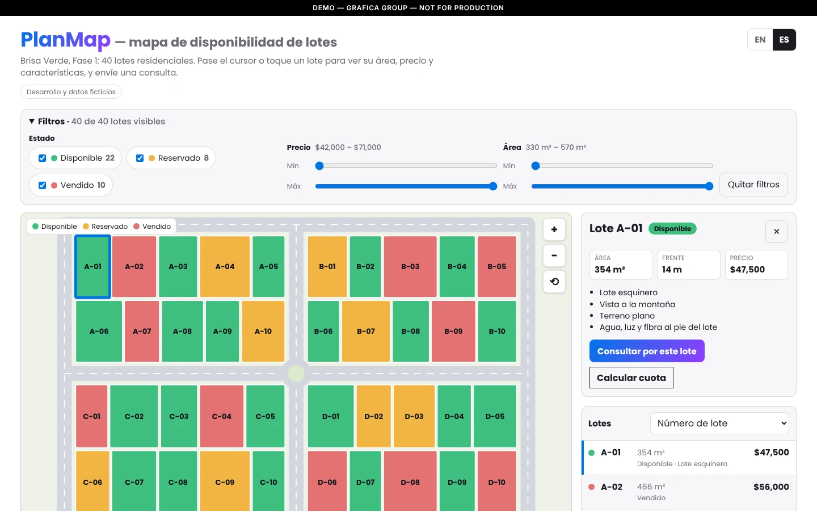Select lot A-10 on the map

[263, 332]
